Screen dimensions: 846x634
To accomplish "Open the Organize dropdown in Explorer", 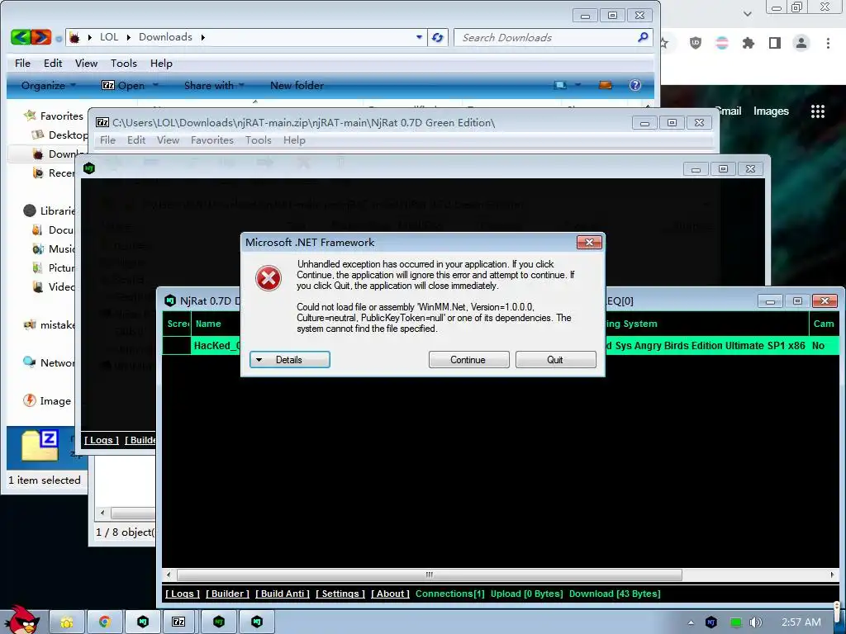I will coord(49,85).
